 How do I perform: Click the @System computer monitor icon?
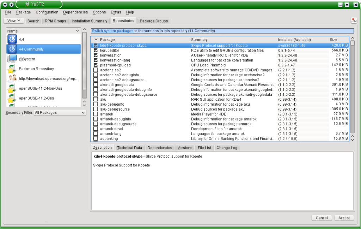12,59
